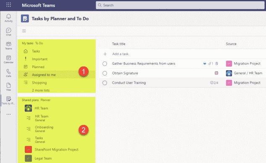Image resolution: width=266 pixels, height=163 pixels.
Task: Click the red SharePoint Migration Project icon
Action: (29, 150)
